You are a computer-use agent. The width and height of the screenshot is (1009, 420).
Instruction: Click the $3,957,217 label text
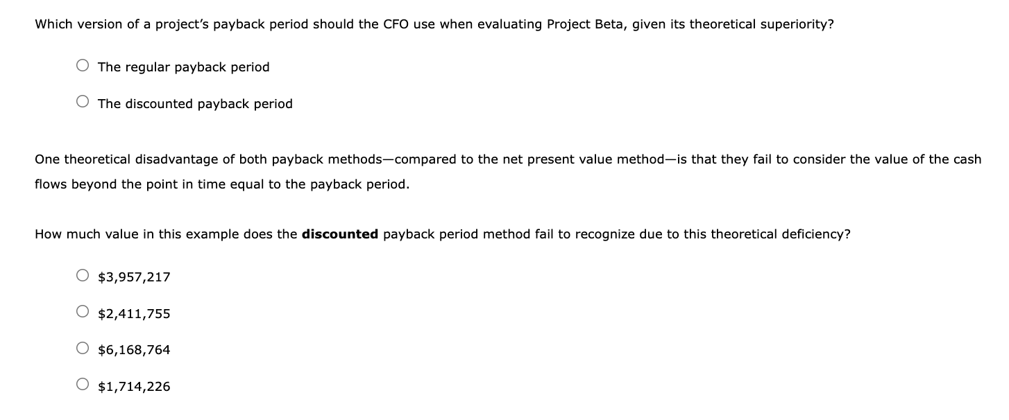tap(135, 277)
